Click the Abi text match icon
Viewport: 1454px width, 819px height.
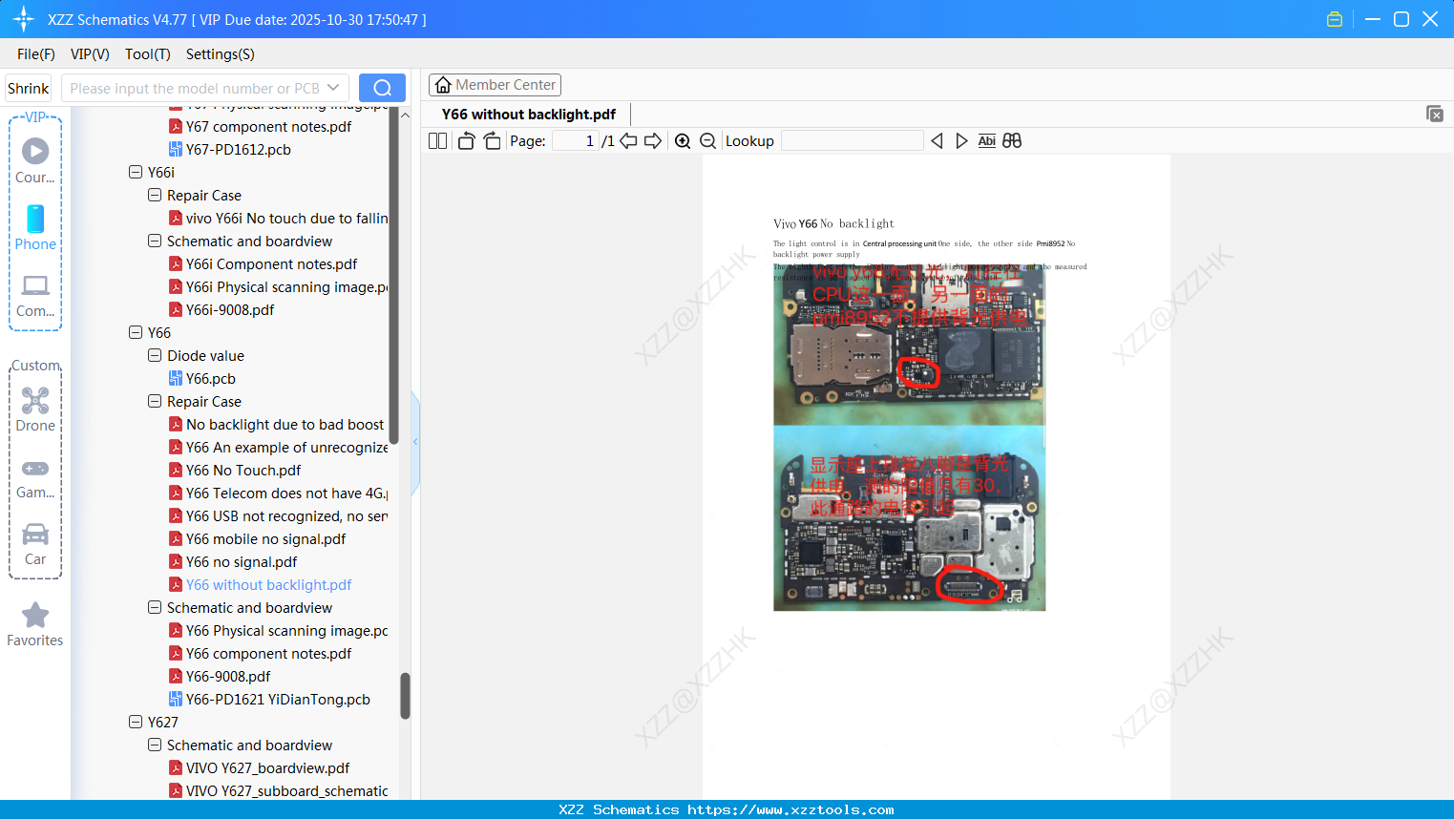pos(987,141)
